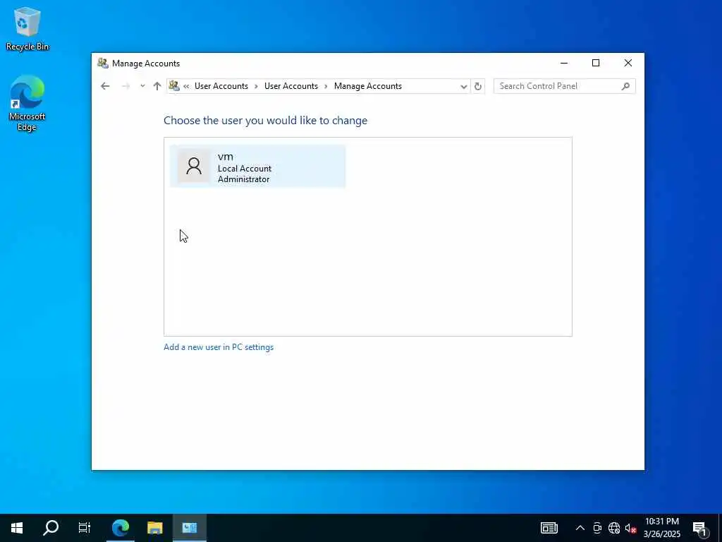Click the Show desktop sliver
Viewport: 722px width, 542px height.
(x=720, y=528)
